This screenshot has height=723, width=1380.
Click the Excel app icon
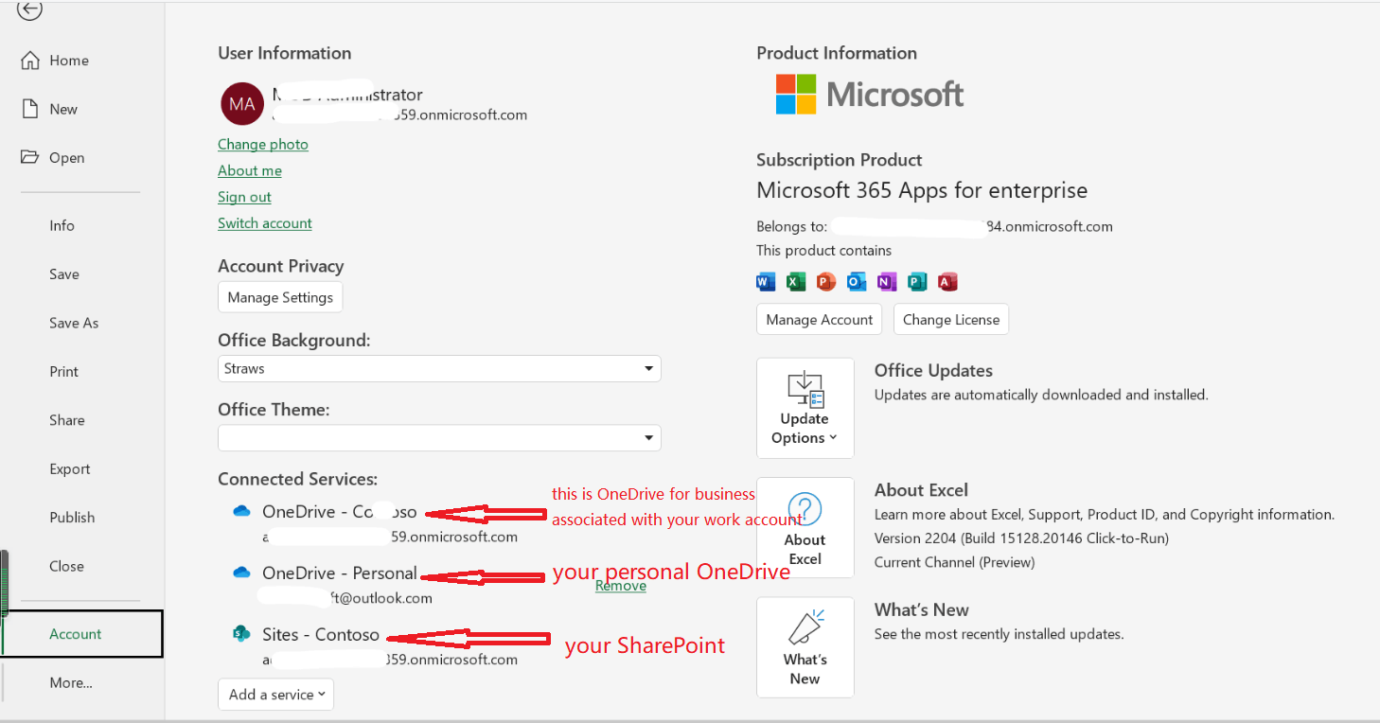tap(796, 282)
